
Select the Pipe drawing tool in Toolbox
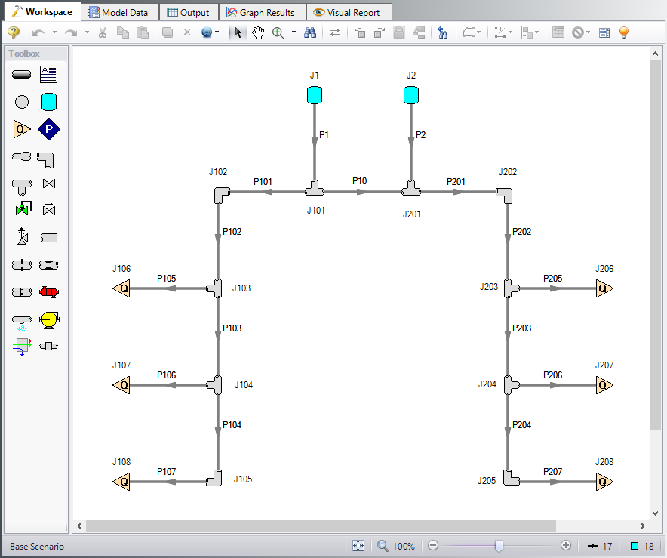pyautogui.click(x=21, y=74)
